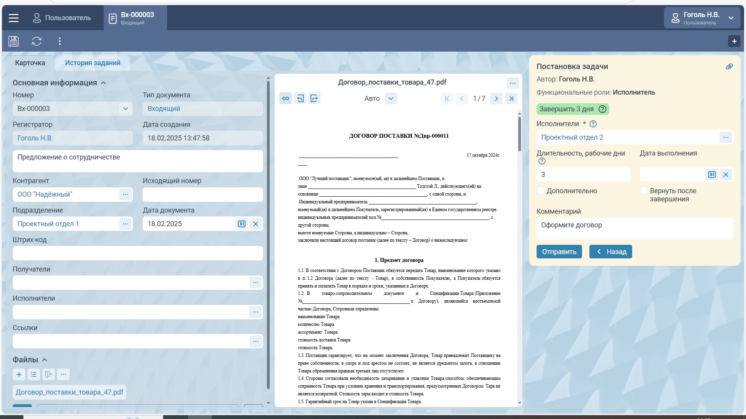The image size is (746, 419).
Task: Click the link chain icon in PDF viewer
Action: 286,99
